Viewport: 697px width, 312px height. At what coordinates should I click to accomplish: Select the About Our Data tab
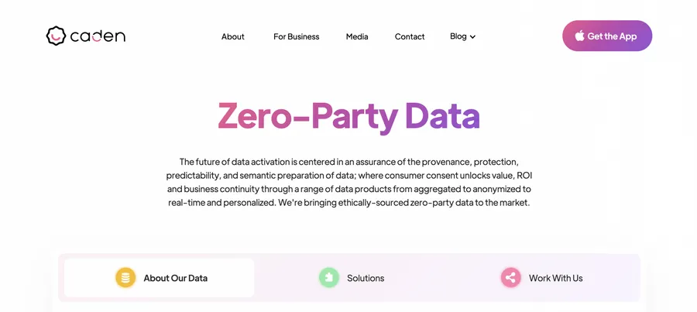(159, 278)
